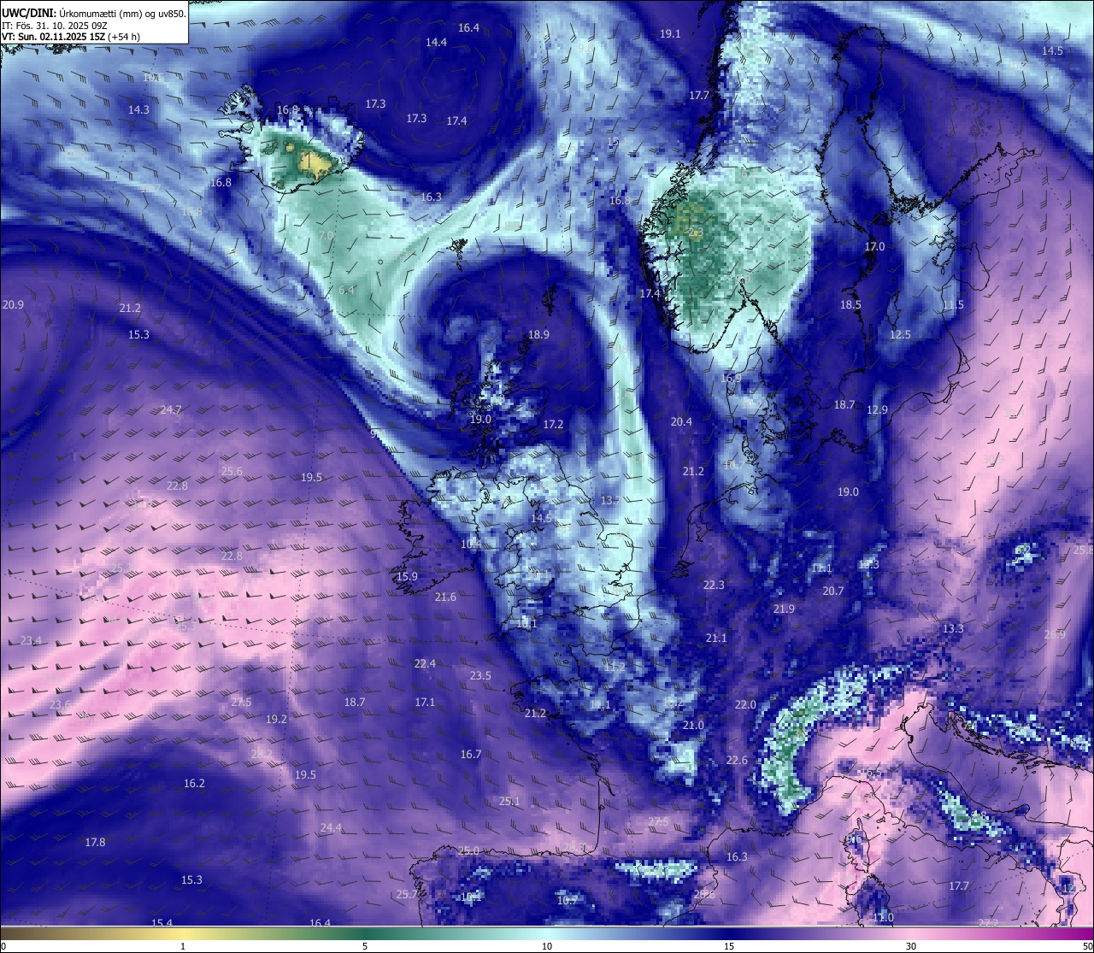Click the VT: Sun. 02.11.2025 15Z (+54 h) line
This screenshot has width=1094, height=953.
coord(71,37)
